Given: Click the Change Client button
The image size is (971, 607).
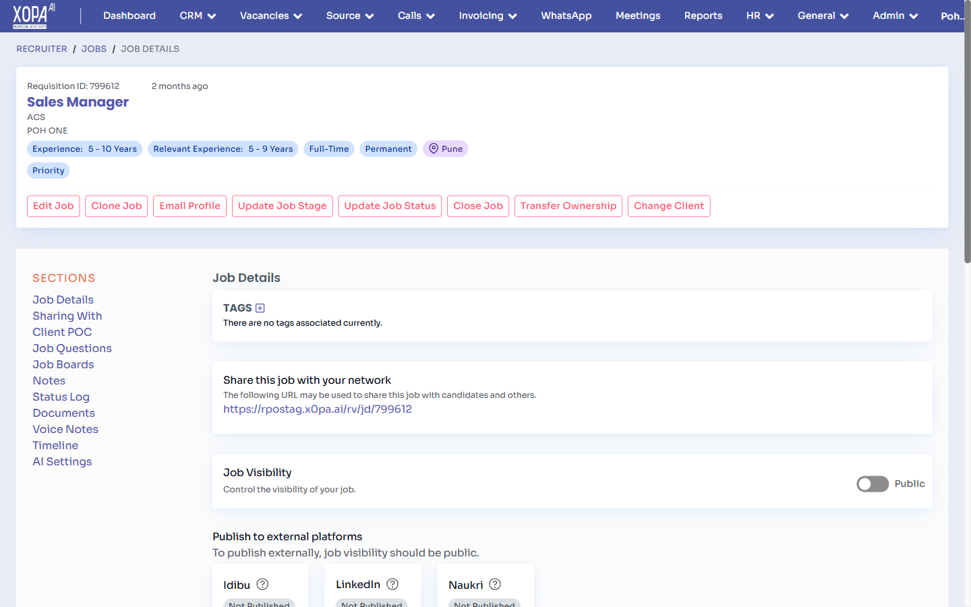Looking at the screenshot, I should point(669,206).
